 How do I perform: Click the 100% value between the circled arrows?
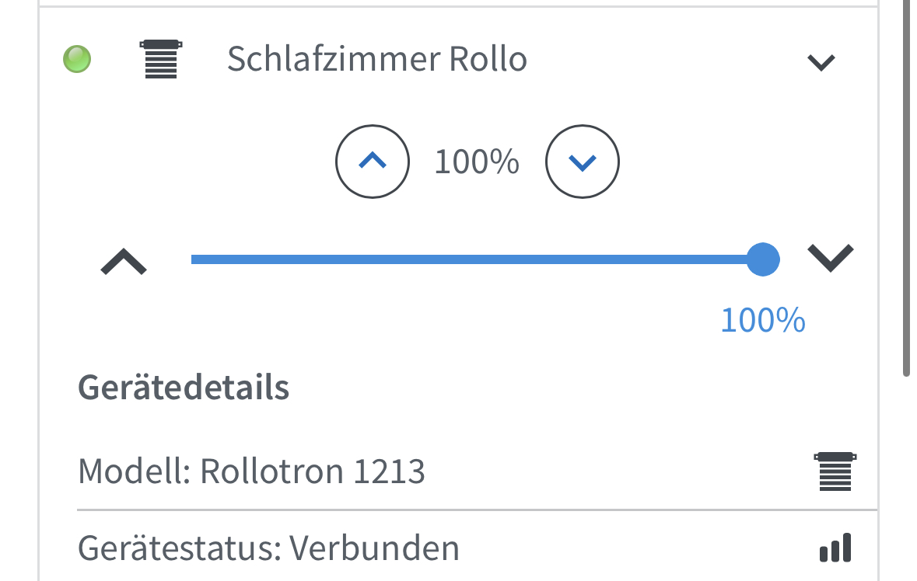click(x=477, y=162)
